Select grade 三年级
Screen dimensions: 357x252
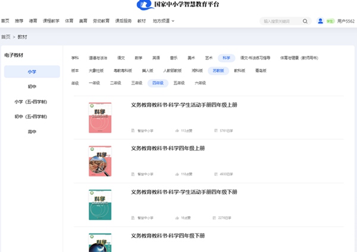click(137, 83)
